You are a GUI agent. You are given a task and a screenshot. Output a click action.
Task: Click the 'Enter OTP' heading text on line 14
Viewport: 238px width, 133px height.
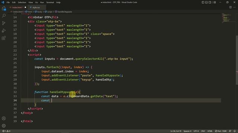pyautogui.click(x=42, y=17)
